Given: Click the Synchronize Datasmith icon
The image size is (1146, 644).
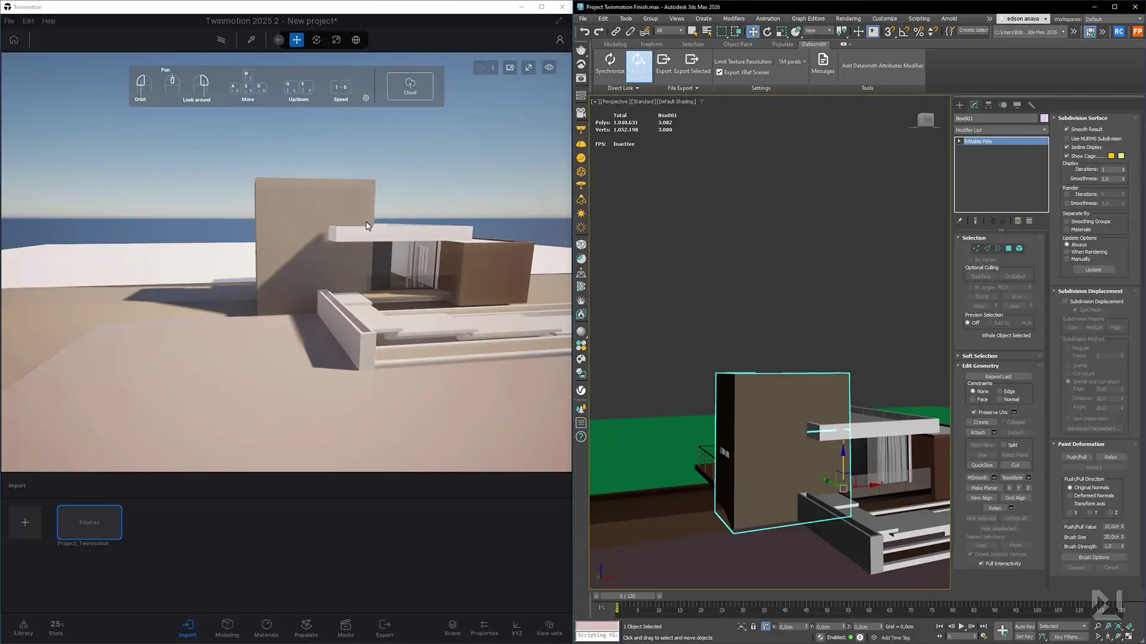Looking at the screenshot, I should pos(609,60).
